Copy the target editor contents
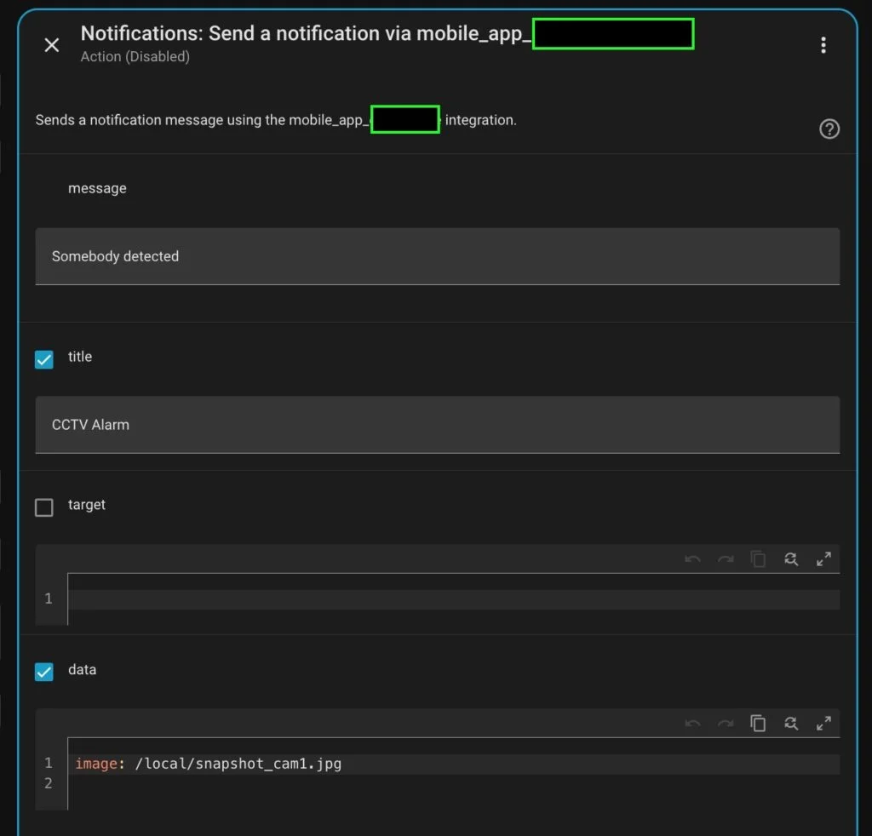The image size is (872, 836). (758, 559)
